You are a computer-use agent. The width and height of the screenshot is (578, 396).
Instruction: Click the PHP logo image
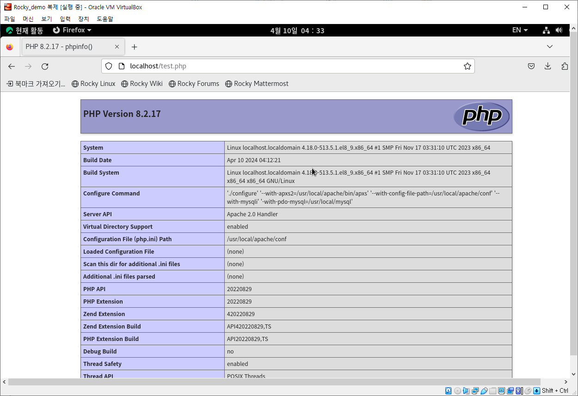481,116
